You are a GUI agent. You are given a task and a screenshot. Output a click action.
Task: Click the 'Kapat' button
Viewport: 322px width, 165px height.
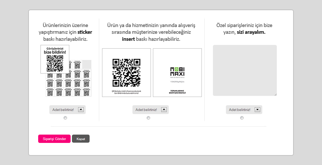81,139
